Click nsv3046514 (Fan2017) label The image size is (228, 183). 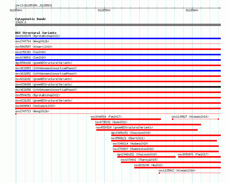106,117
